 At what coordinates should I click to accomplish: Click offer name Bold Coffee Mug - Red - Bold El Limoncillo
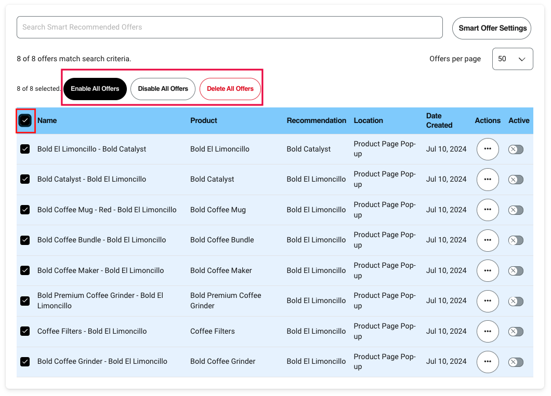click(107, 210)
